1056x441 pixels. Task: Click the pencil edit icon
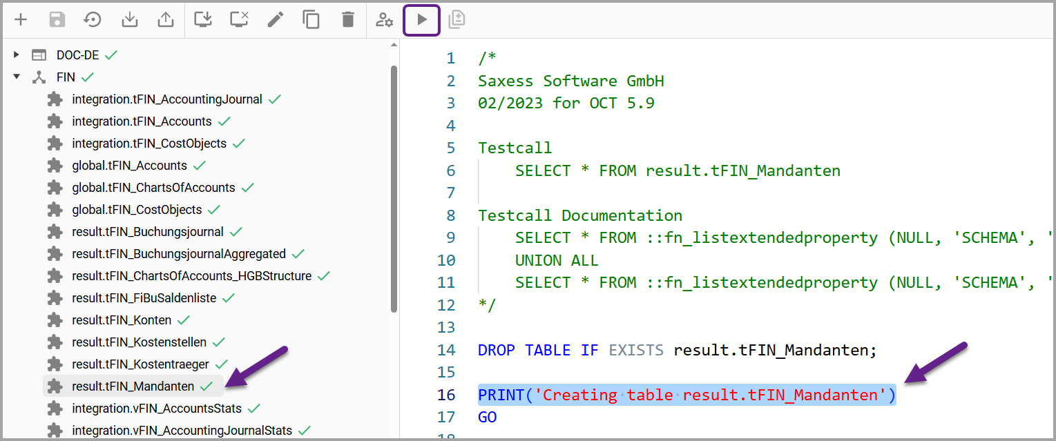pyautogui.click(x=275, y=20)
